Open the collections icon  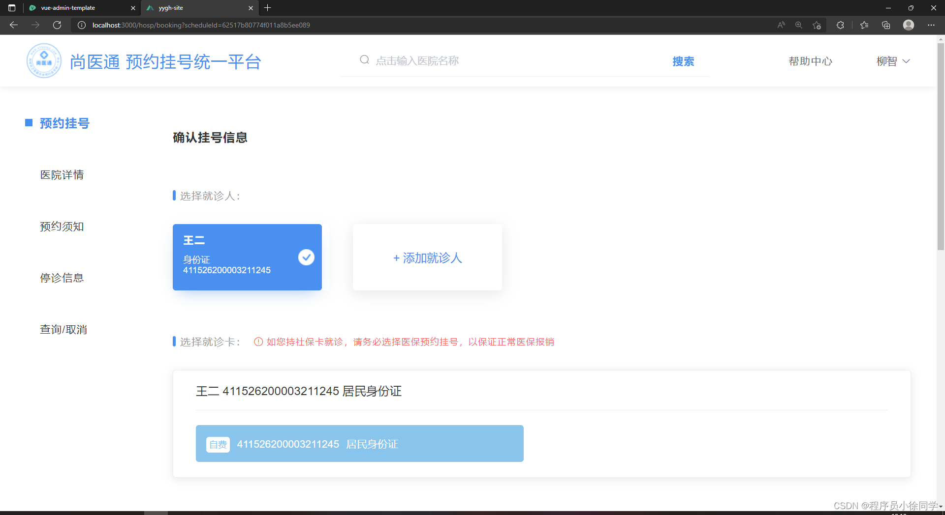coord(886,25)
